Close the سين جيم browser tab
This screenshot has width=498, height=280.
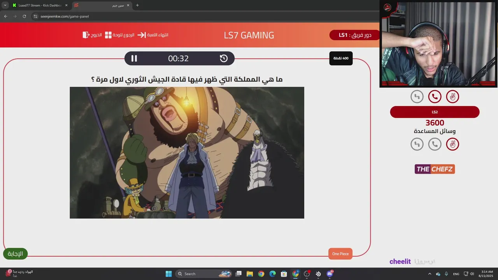pos(128,5)
